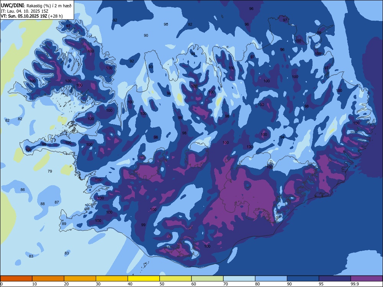
Task: Click the dark orange 0–10 legend swatch
Action: (x=16, y=279)
